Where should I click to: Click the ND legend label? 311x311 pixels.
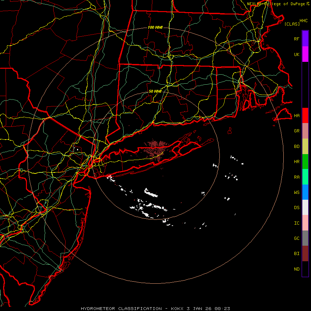[296, 269]
